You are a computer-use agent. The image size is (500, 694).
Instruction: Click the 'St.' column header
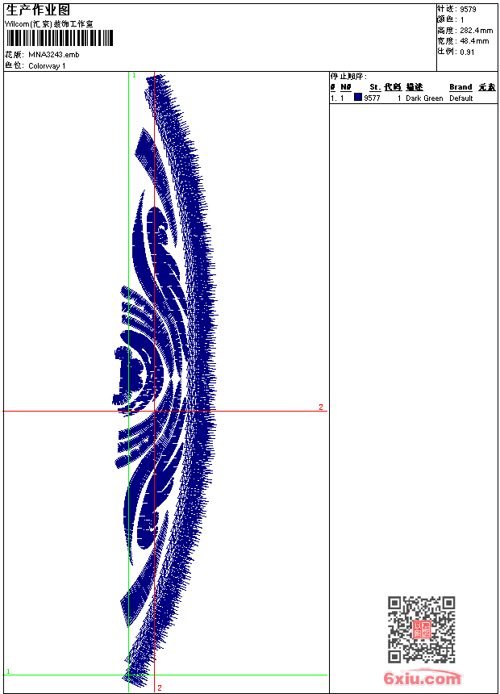pyautogui.click(x=375, y=87)
